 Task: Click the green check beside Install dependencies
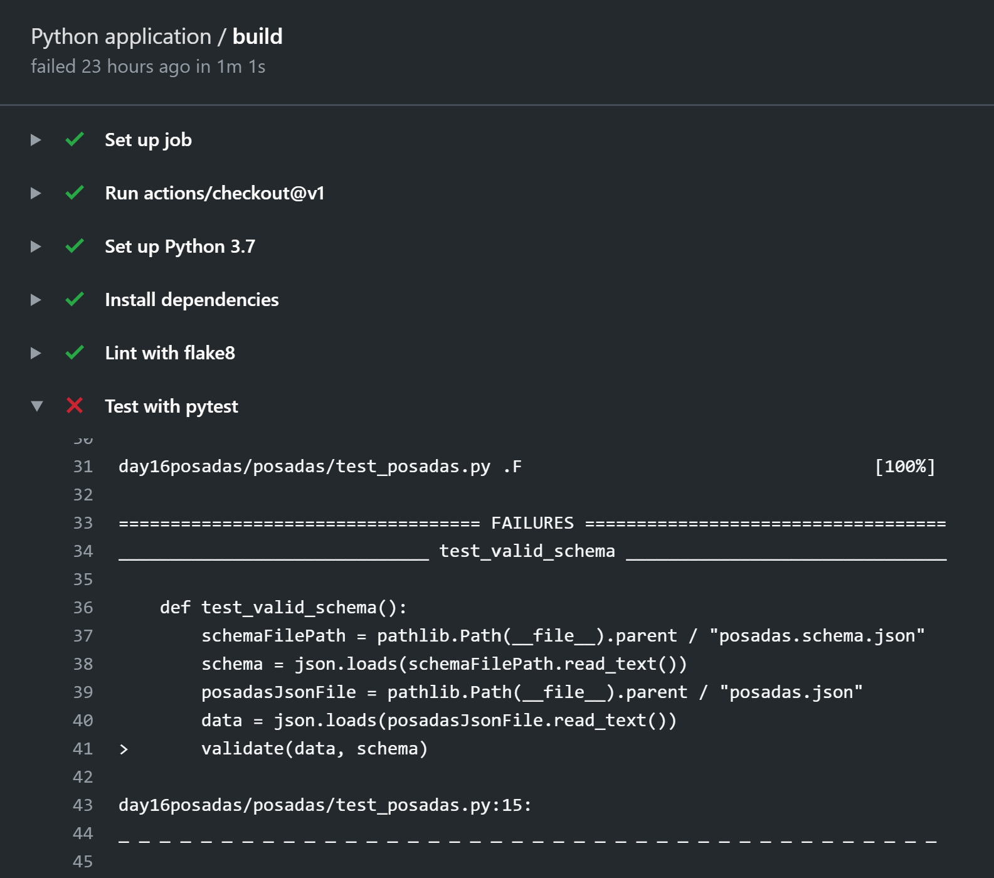click(x=75, y=299)
